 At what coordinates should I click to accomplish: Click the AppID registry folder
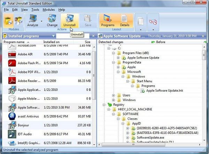coord(136,123)
